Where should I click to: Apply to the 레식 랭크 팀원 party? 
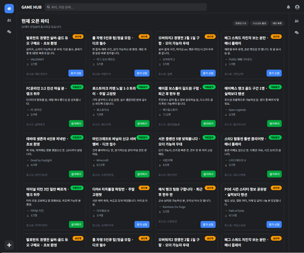click(208, 224)
